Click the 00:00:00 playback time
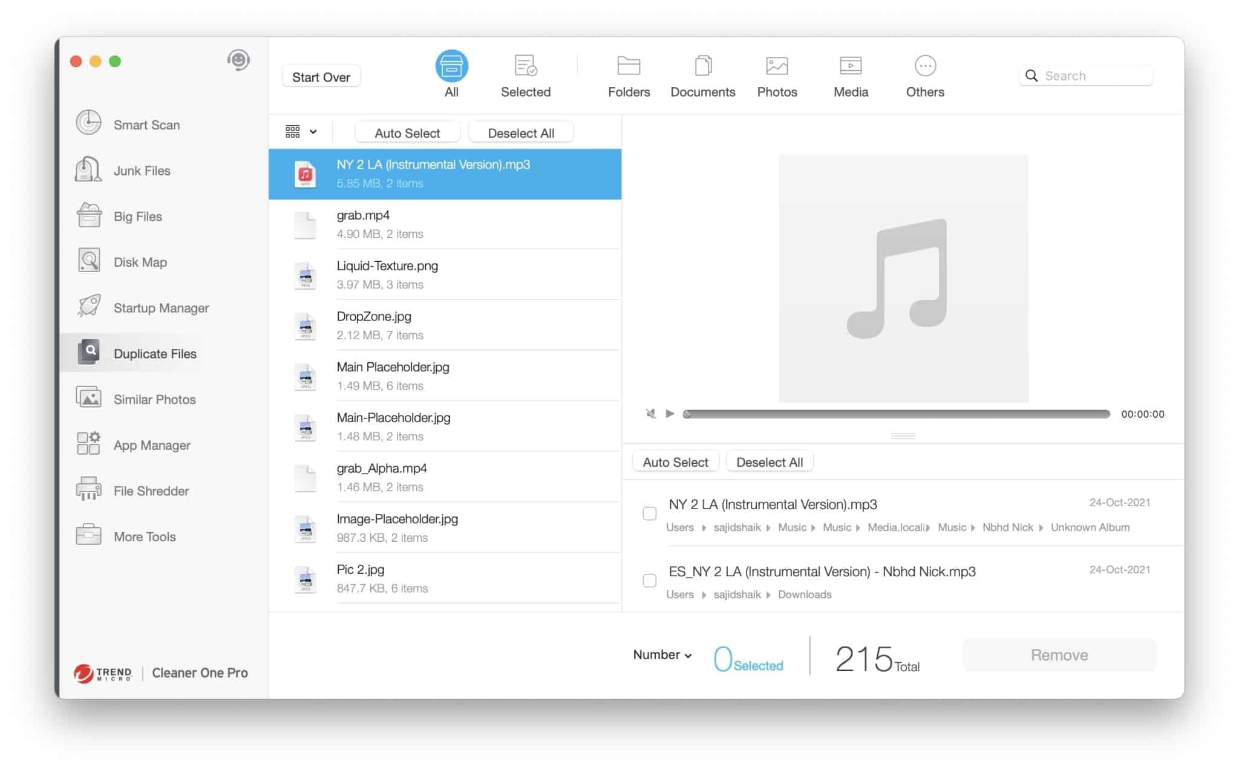 click(x=1142, y=414)
